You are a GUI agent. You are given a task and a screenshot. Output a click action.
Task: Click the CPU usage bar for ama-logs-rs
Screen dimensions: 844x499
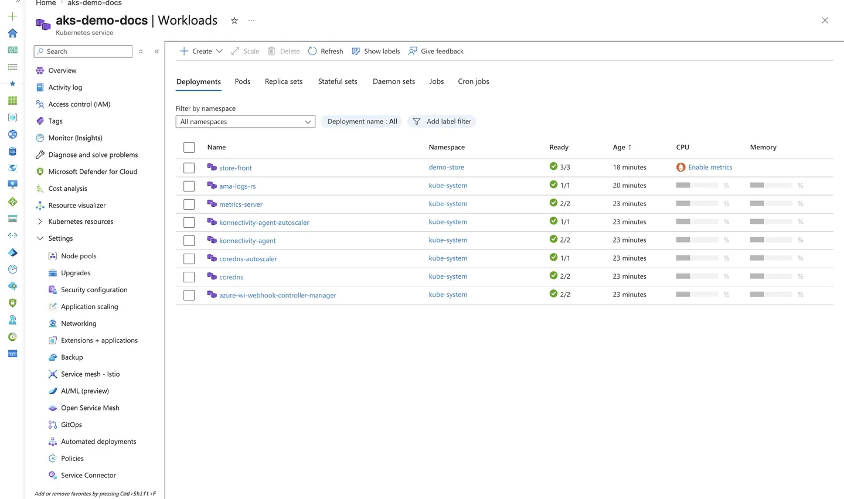(x=697, y=186)
